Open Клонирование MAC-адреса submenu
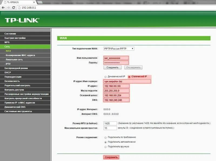The height and width of the screenshot is (161, 216). click(25, 55)
